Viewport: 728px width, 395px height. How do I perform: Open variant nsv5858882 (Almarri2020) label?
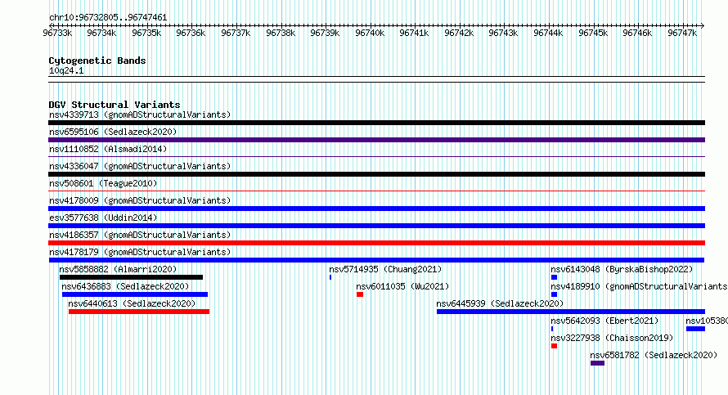tap(118, 269)
